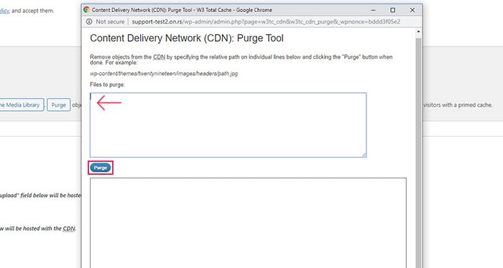Click the policy link in background page

coord(4,11)
